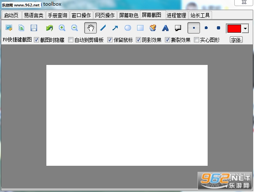
Task: Select the arrow drawing tool
Action: tap(115, 28)
